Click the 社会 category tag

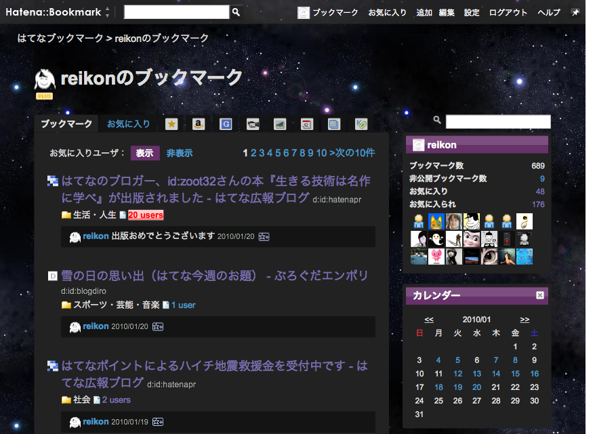(81, 400)
